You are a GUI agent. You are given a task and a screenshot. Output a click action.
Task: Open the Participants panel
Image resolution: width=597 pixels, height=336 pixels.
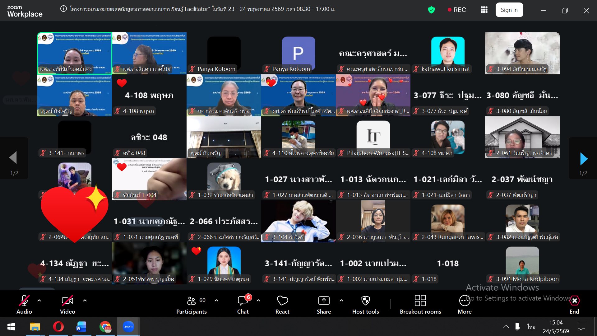pyautogui.click(x=192, y=305)
